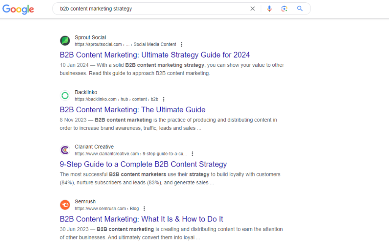
Task: Open more options for Semrush result
Action: click(x=144, y=209)
